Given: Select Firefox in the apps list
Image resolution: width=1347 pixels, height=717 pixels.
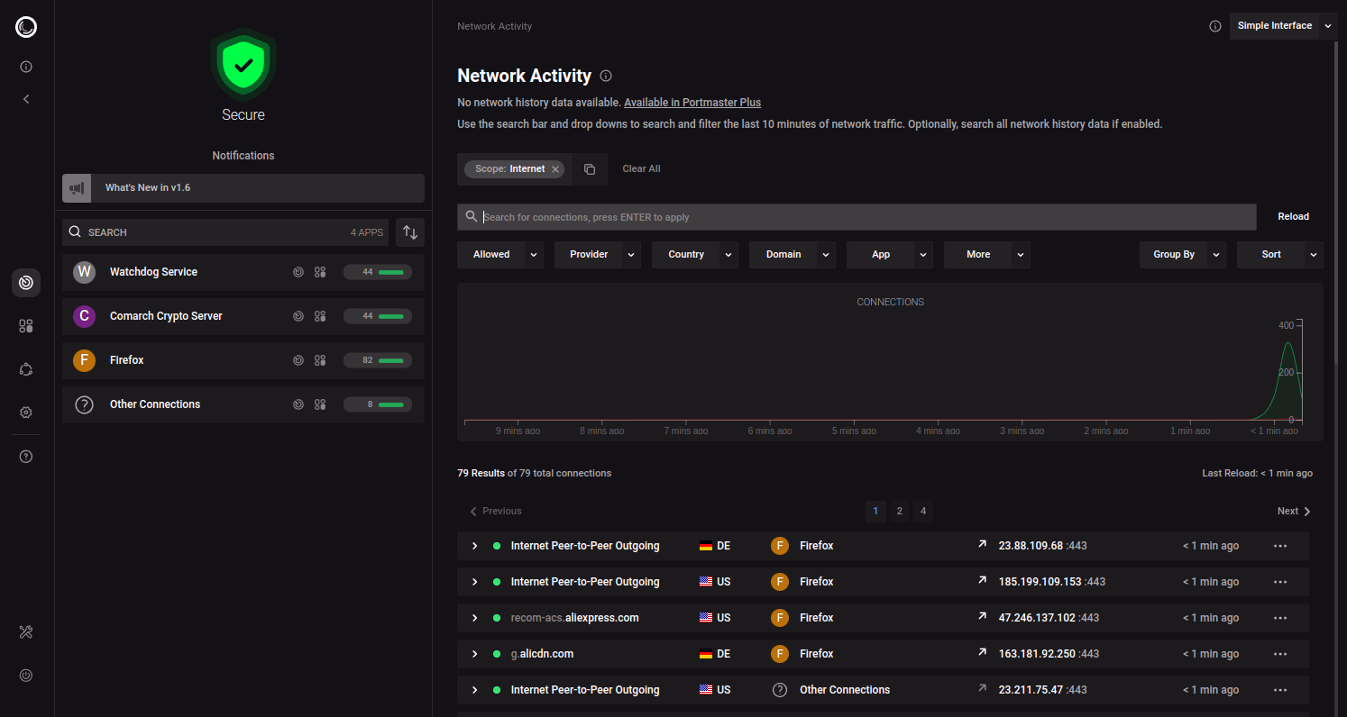Looking at the screenshot, I should (x=127, y=360).
